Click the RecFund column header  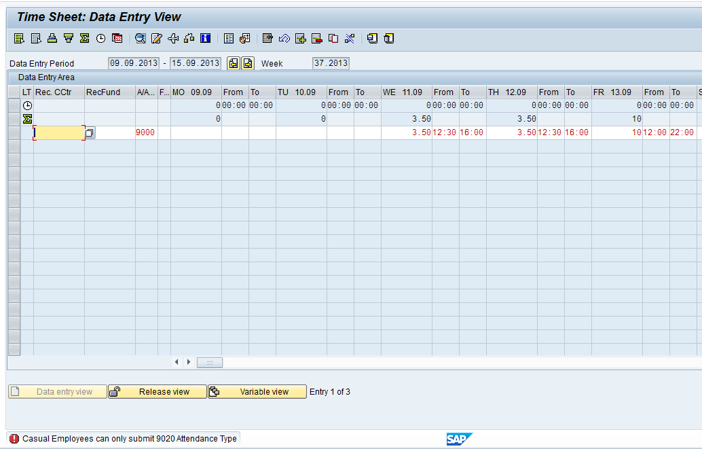tap(110, 92)
